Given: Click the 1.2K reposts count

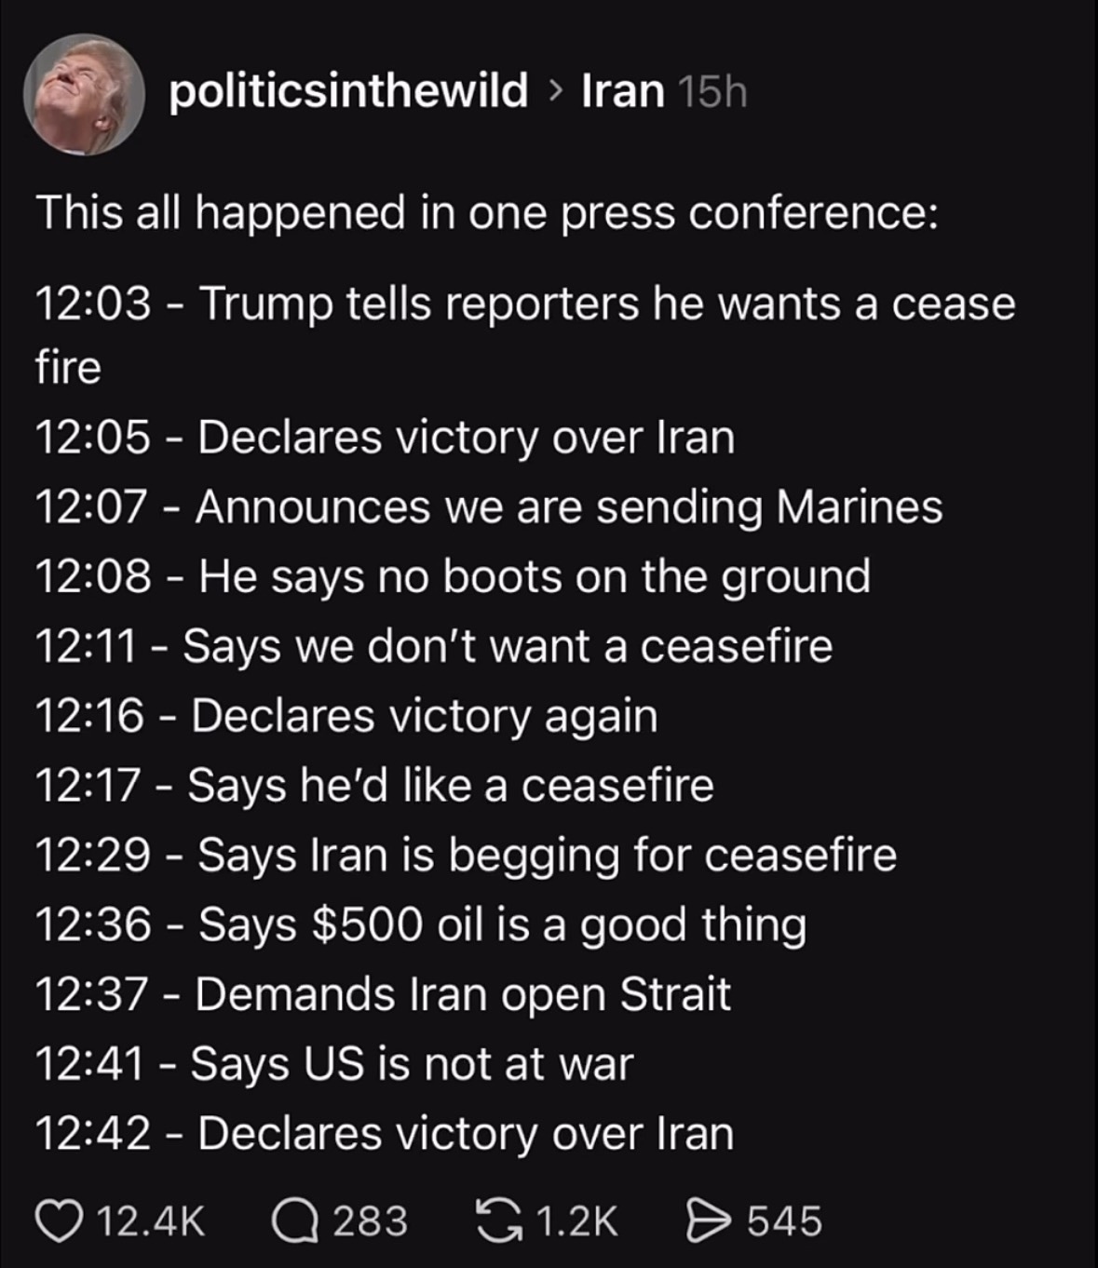Looking at the screenshot, I should 577,1221.
